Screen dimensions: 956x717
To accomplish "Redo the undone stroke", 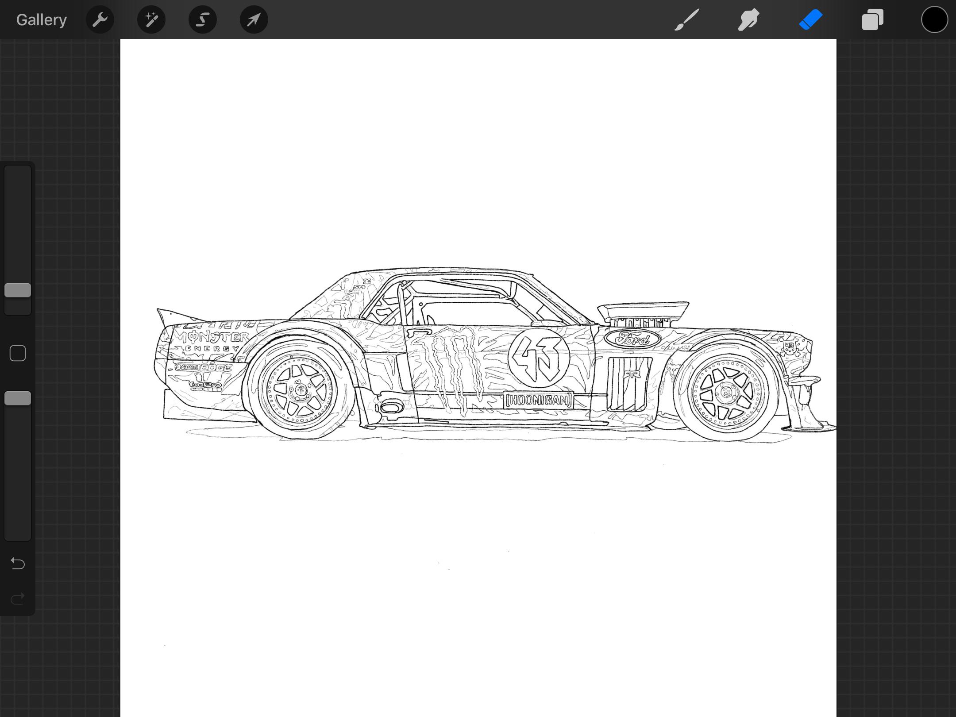I will 18,599.
